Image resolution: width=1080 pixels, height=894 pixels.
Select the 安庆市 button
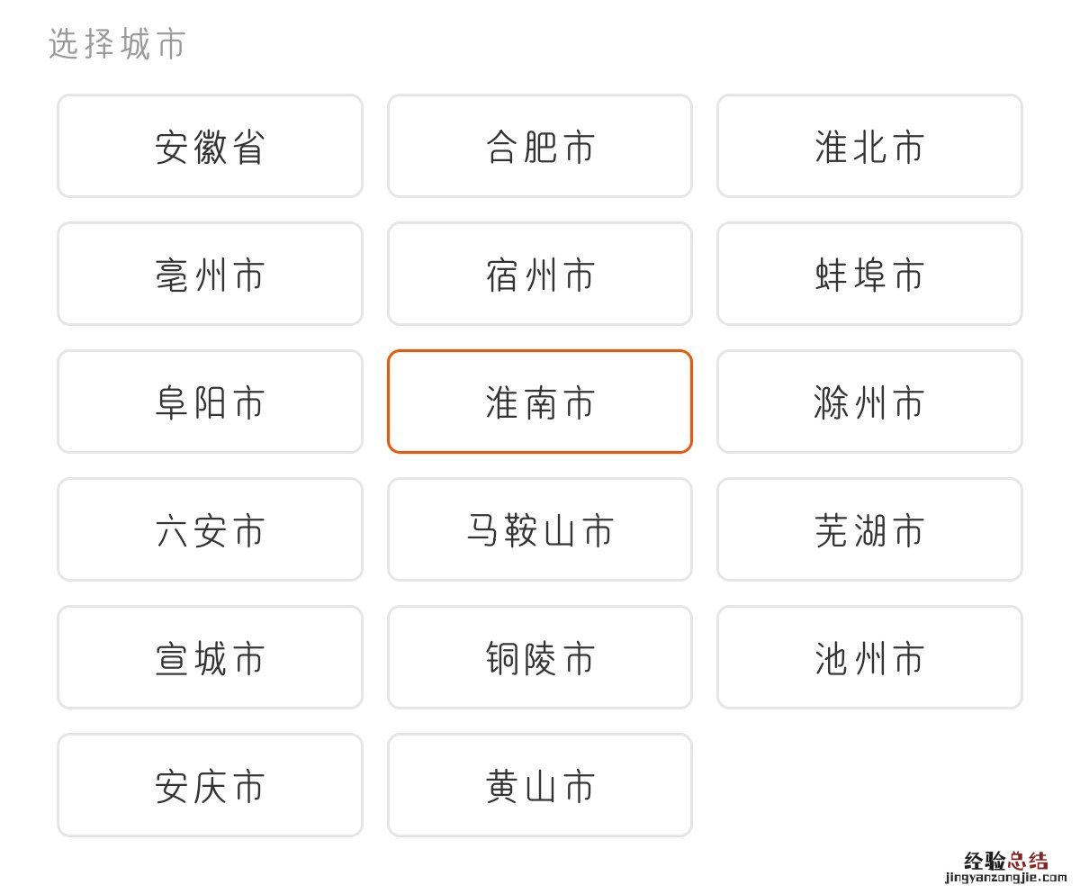210,785
